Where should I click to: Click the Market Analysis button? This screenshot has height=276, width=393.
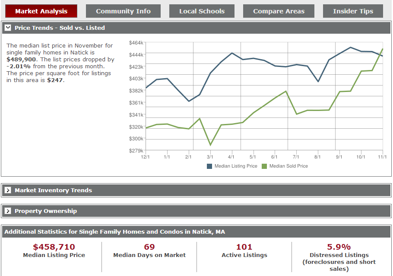tap(41, 11)
